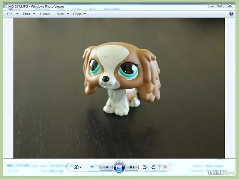Open the Open menu

(77, 14)
